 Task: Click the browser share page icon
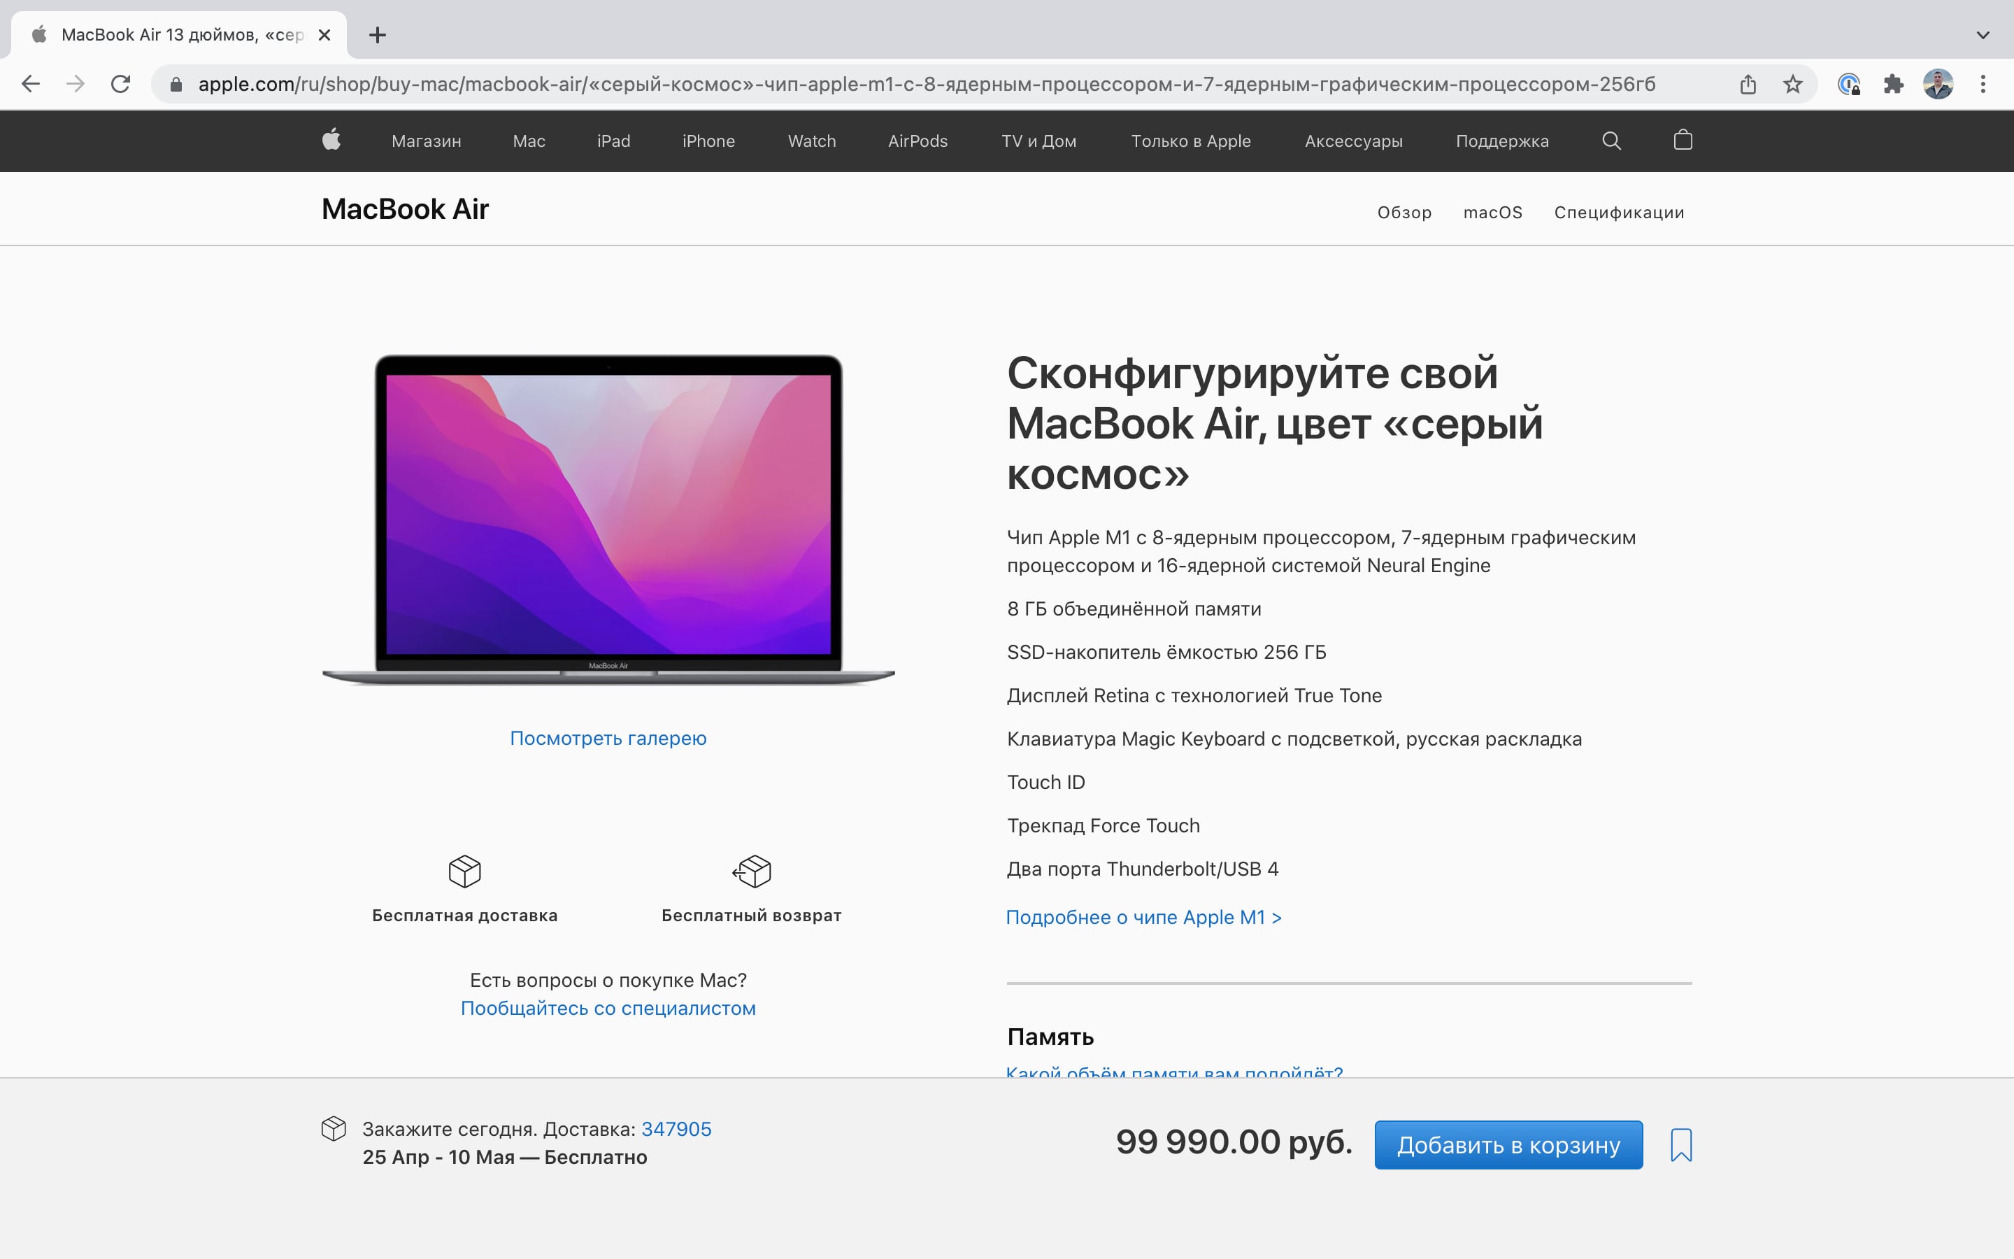pyautogui.click(x=1748, y=84)
